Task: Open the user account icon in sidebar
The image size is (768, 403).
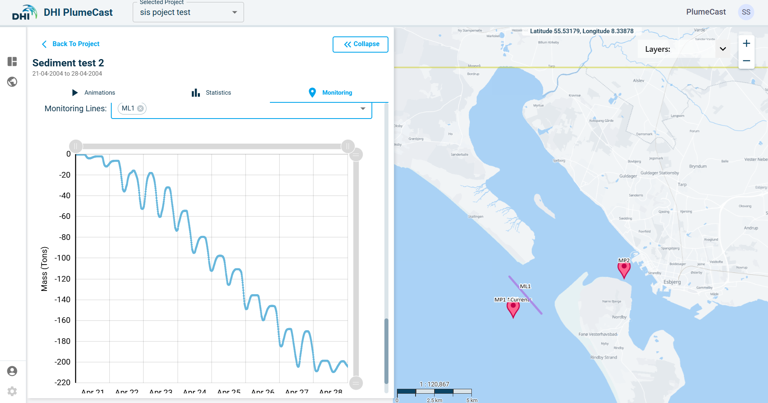Action: 12,371
